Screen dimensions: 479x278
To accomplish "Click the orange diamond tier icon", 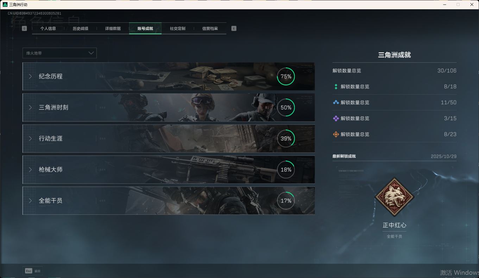I will (336, 134).
